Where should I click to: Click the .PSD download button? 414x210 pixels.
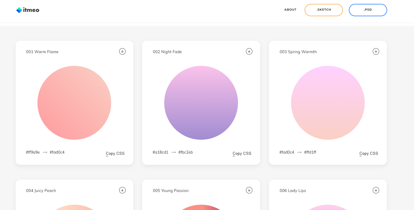coord(368,10)
